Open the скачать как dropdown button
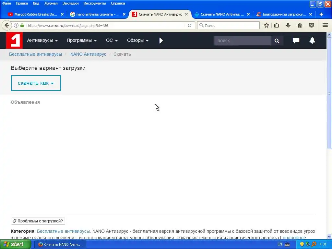Screen dimensions: 332x249 pyautogui.click(x=36, y=83)
